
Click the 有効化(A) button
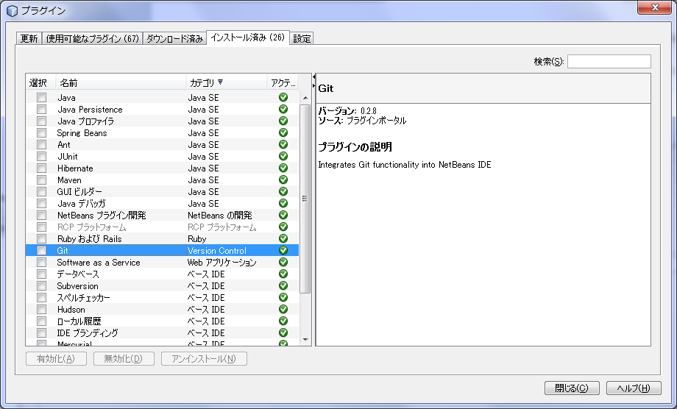56,358
